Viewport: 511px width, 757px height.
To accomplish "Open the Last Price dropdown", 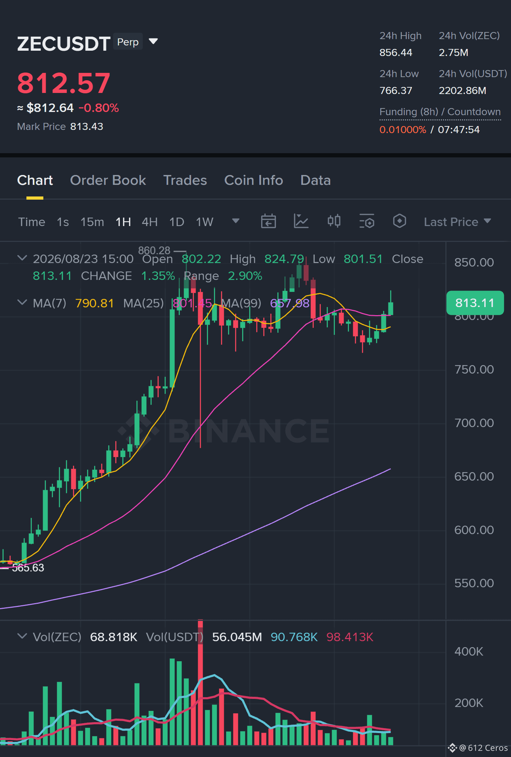I will click(457, 222).
